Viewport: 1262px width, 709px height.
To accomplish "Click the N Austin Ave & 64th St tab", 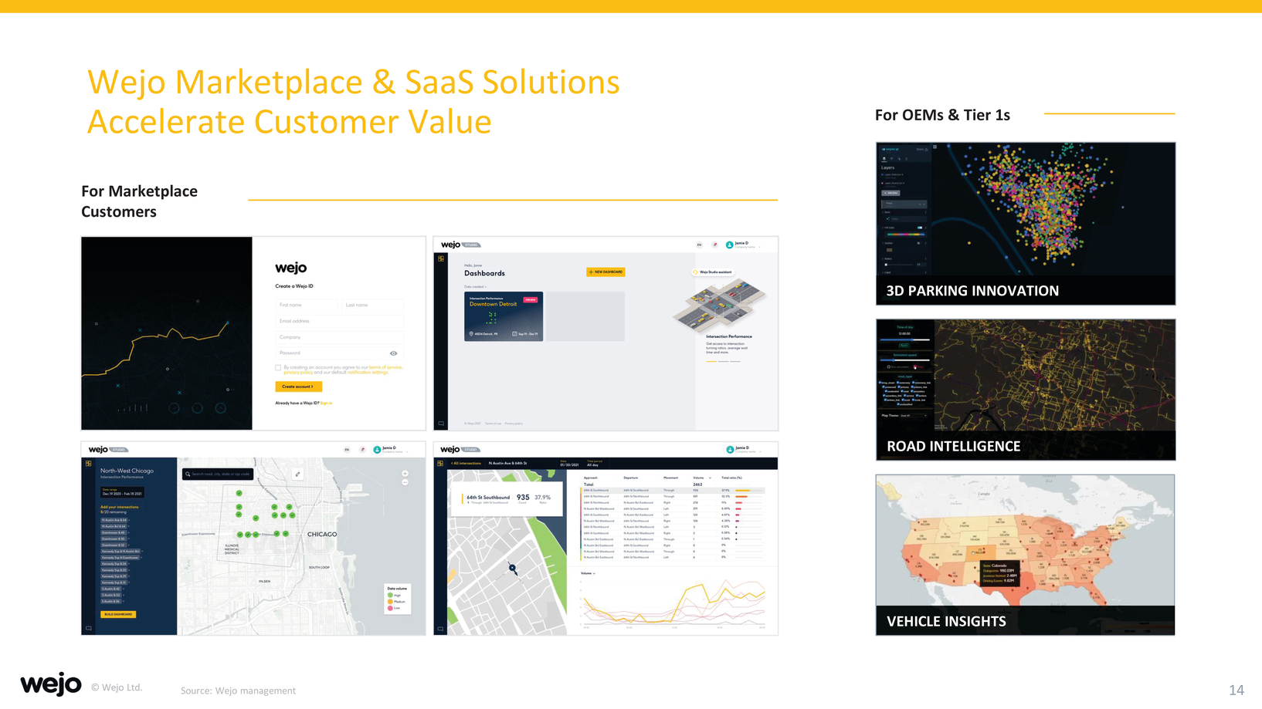I will click(x=507, y=463).
